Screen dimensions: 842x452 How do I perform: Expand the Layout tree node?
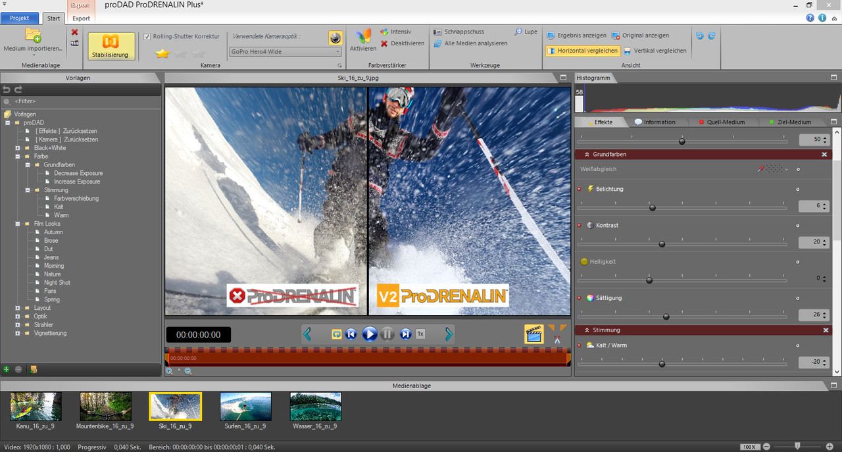point(18,308)
